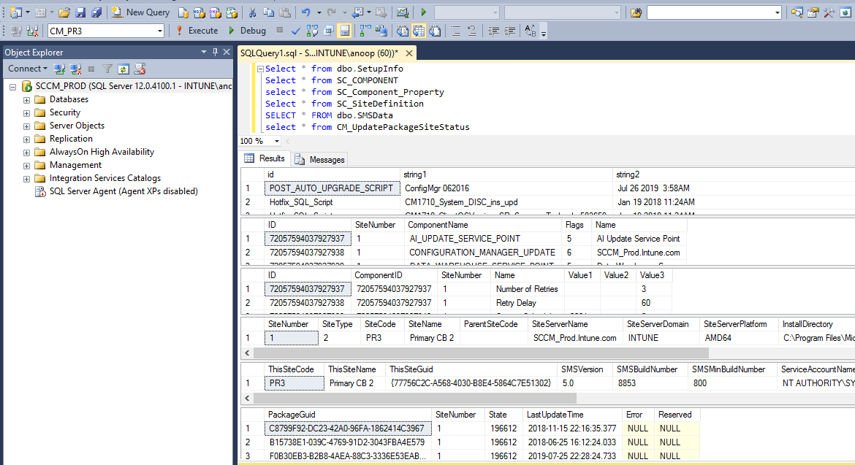The height and width of the screenshot is (465, 855).
Task: Comment out selected lines icon
Action: click(x=456, y=31)
